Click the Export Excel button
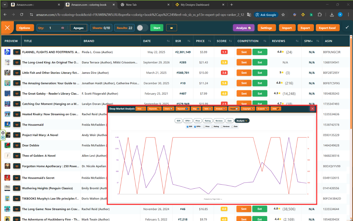353x221 pixels. click(x=327, y=28)
